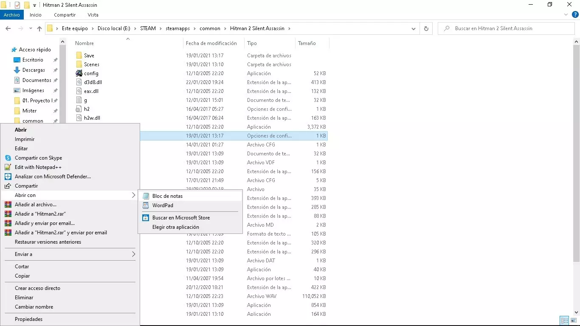
Task: Switch to the details view layout
Action: tap(565, 320)
